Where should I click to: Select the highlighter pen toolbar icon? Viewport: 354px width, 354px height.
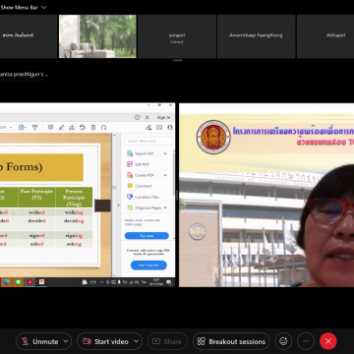pos(61,127)
